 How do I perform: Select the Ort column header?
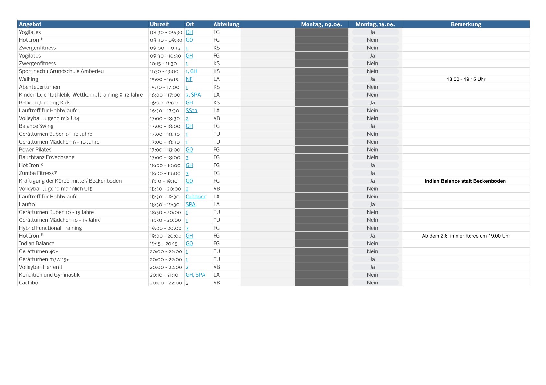pyautogui.click(x=198, y=24)
